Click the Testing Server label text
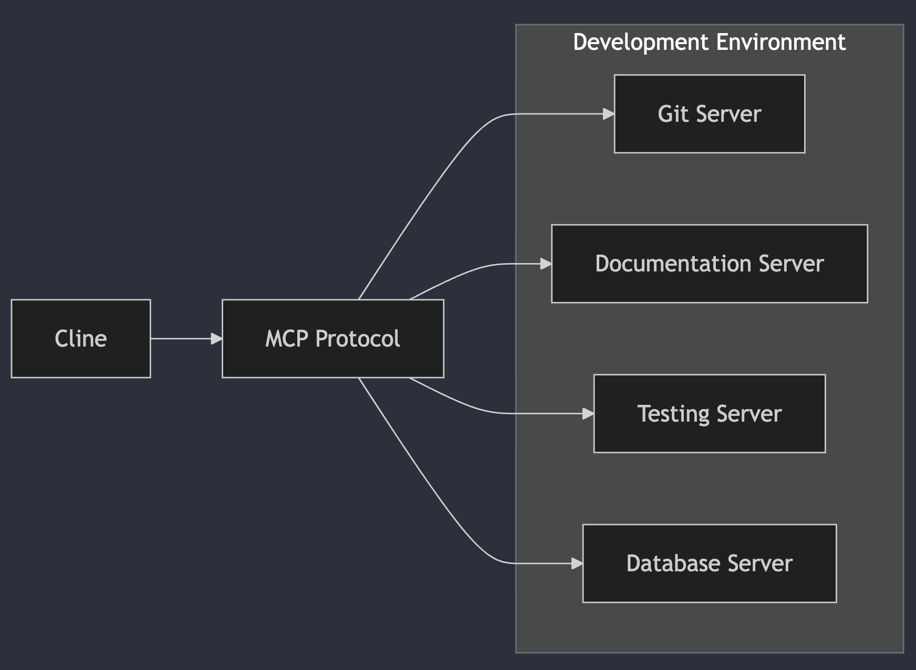The height and width of the screenshot is (670, 916). [709, 413]
